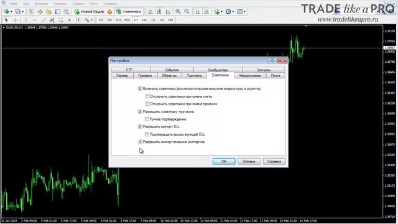Uncheck 'Включить советники' checkbox
398x224 pixels.
[x=140, y=88]
